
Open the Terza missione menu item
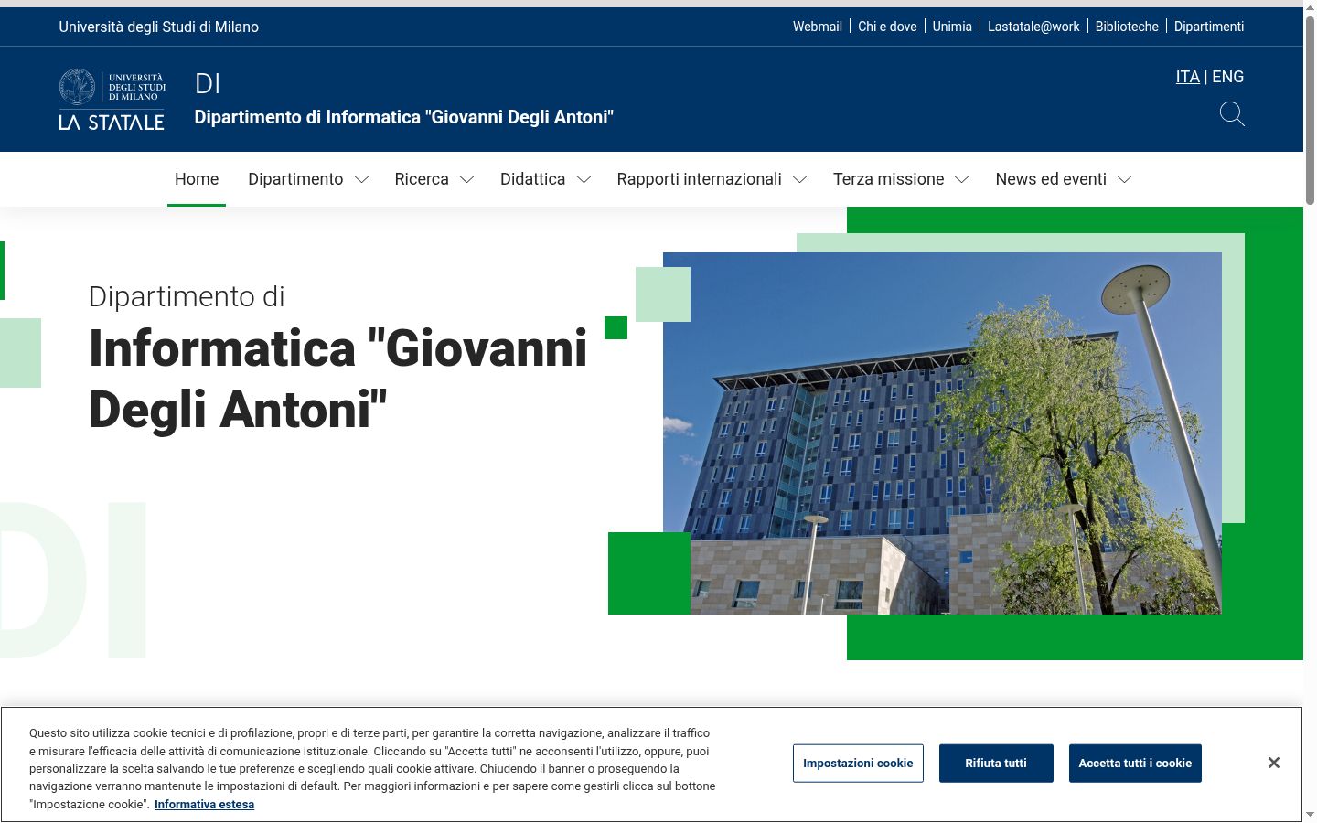click(x=888, y=179)
